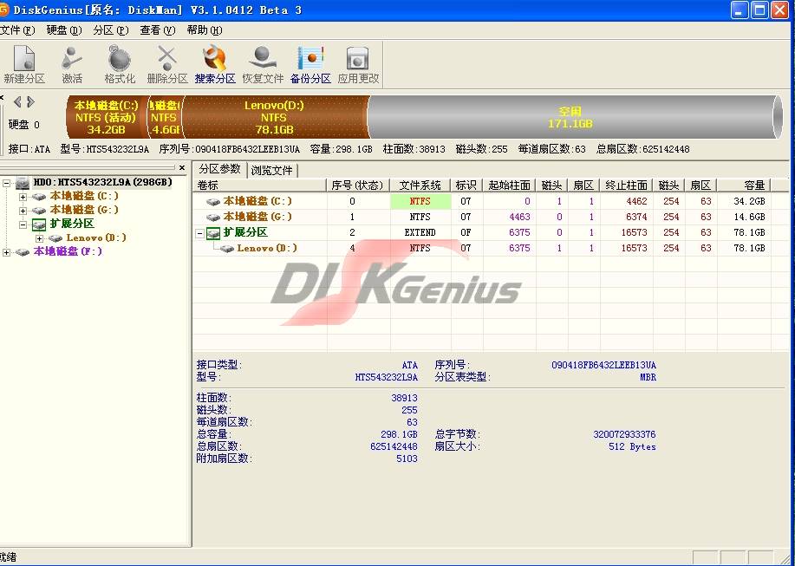Select 本地磁盘(C:) segment in disk bar

(107, 117)
